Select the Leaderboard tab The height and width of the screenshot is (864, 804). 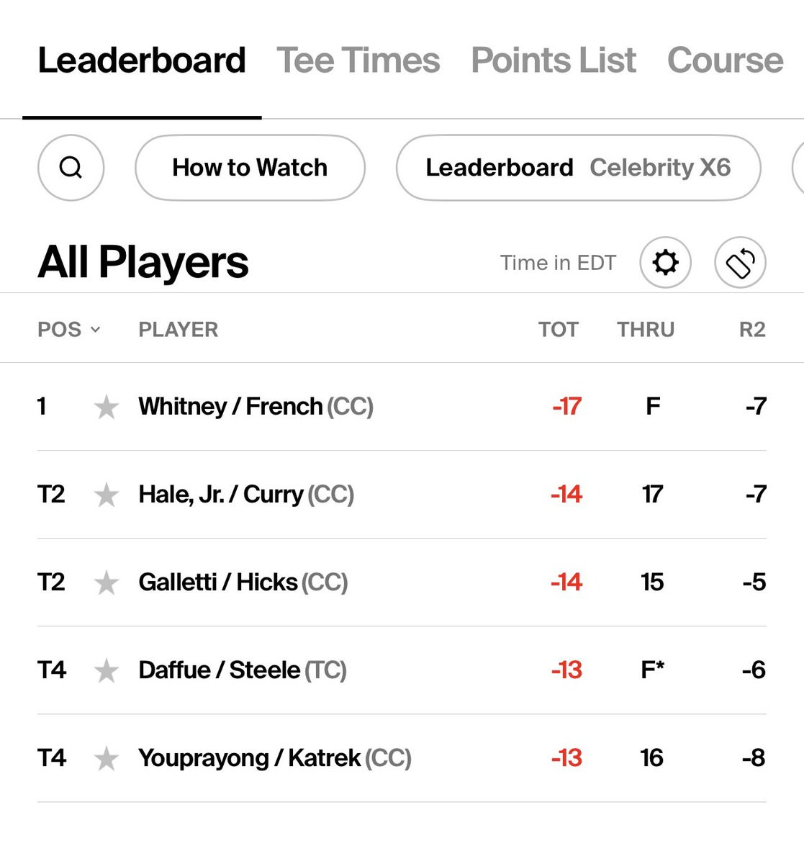pos(142,60)
